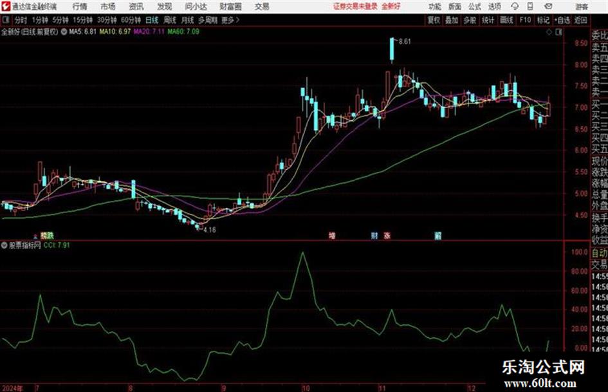Expand 股票指标网 sub-chart indicator dropdown
The width and height of the screenshot is (608, 392).
5,245
